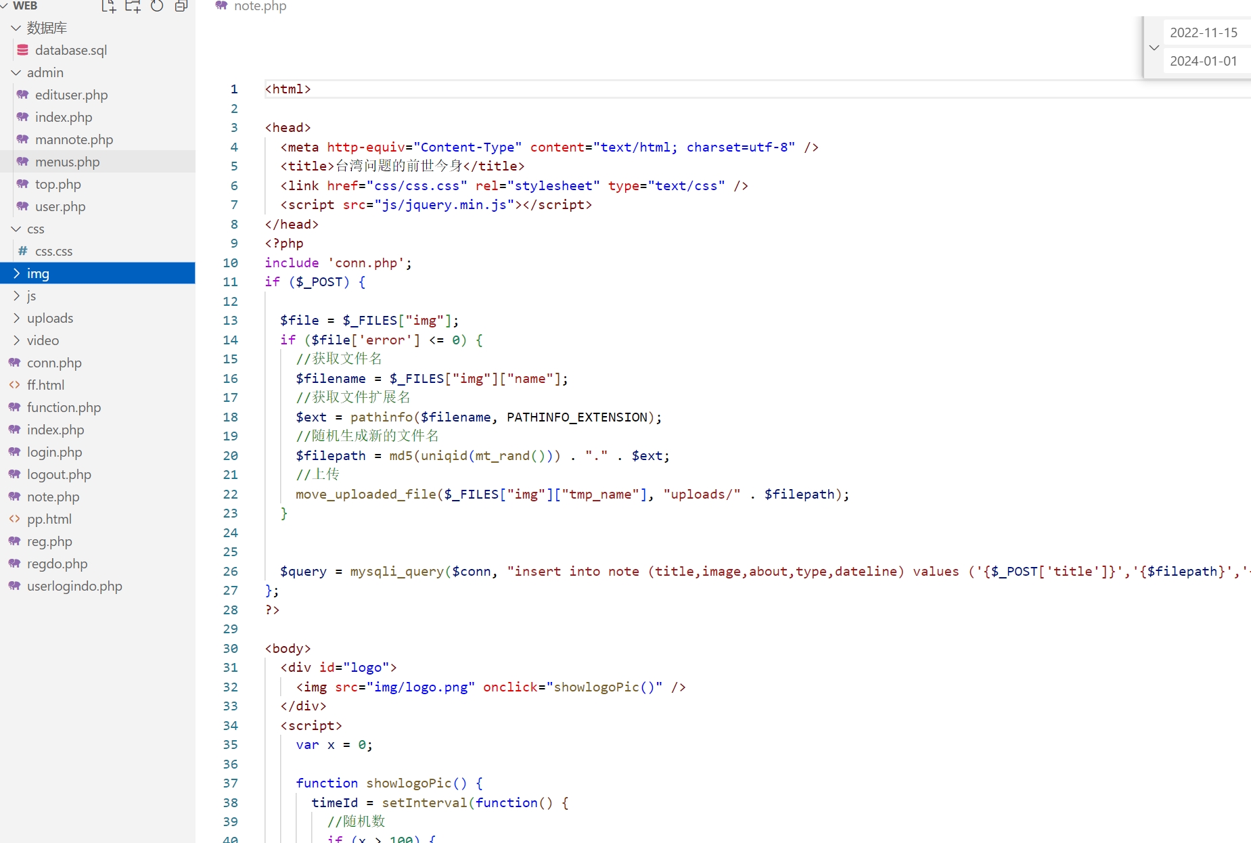The height and width of the screenshot is (843, 1251).
Task: Click the img/logo.png image tag line
Action: tap(491, 687)
